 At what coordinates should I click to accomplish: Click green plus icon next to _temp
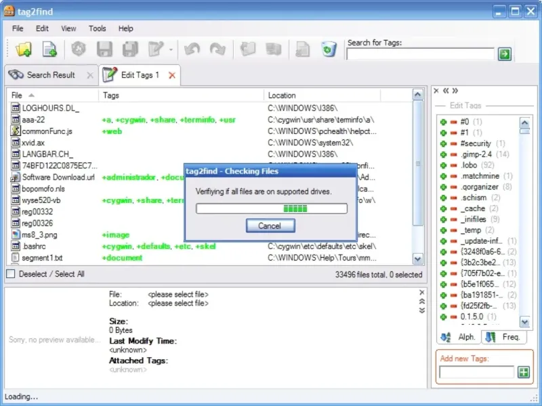[x=443, y=230]
